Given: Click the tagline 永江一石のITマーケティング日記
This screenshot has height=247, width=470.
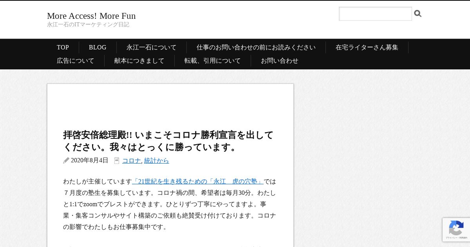Looking at the screenshot, I should click(x=88, y=25).
